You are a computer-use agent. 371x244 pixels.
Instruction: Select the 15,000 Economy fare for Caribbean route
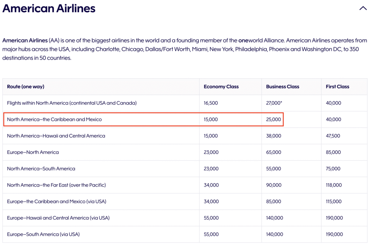coord(211,119)
